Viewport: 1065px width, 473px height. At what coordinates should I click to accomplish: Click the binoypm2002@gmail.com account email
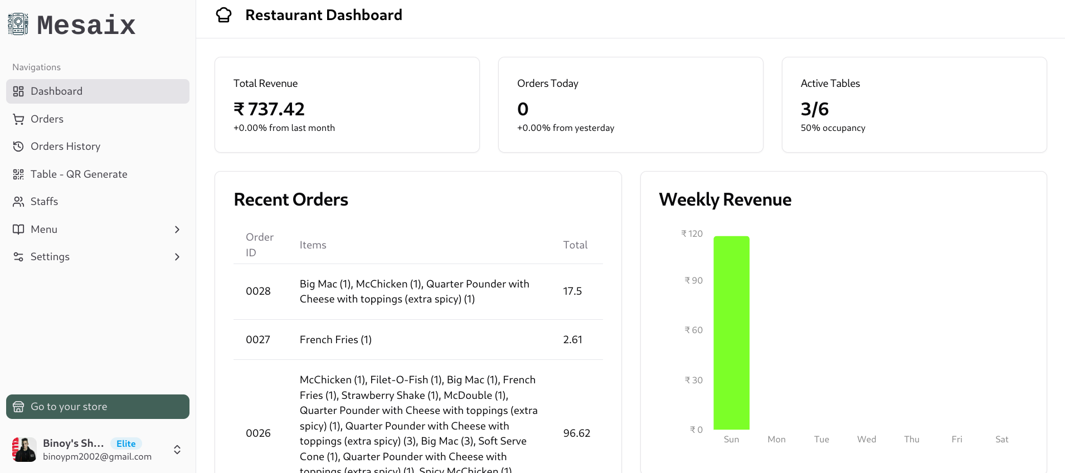coord(97,457)
